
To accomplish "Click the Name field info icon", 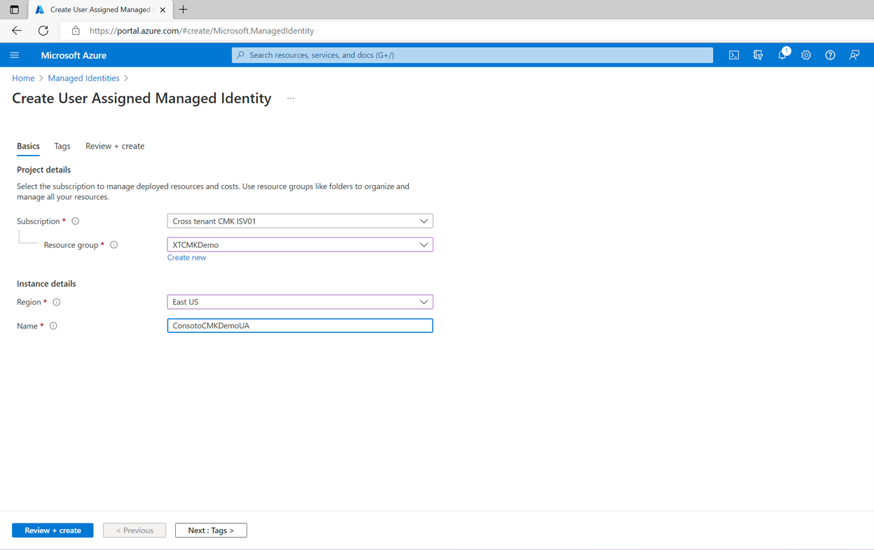I will point(53,325).
